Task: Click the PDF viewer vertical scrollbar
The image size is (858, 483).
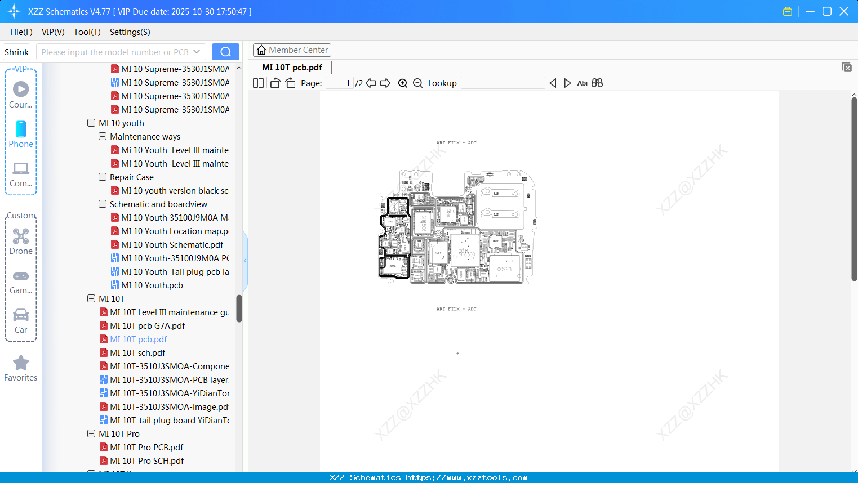Action: tap(854, 189)
